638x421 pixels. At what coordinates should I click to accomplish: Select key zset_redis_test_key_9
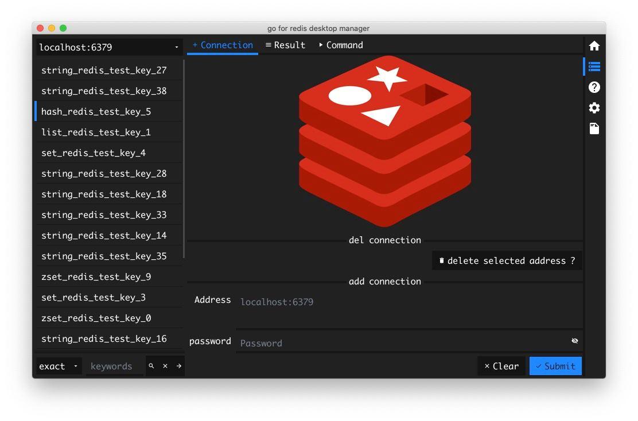tap(109, 277)
